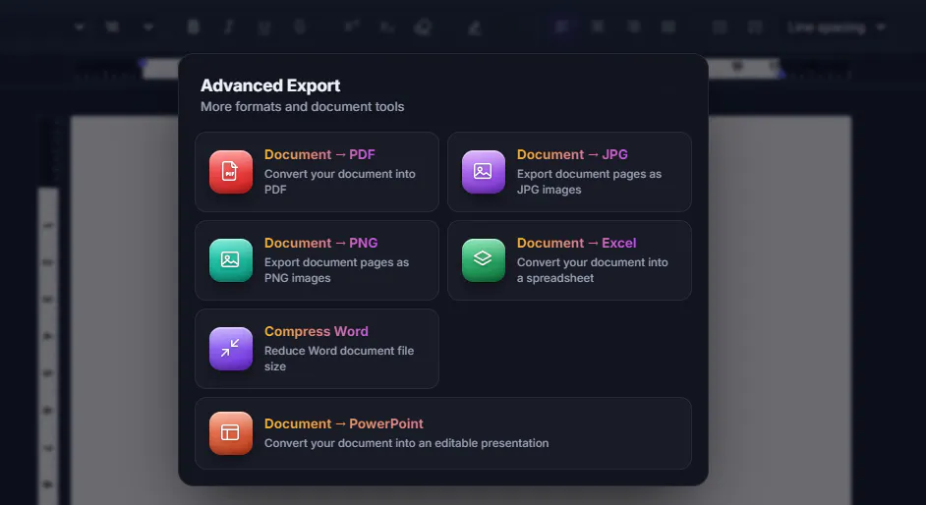Toggle Italic in the blurred editor toolbar
Image resolution: width=926 pixels, height=505 pixels.
pyautogui.click(x=228, y=28)
